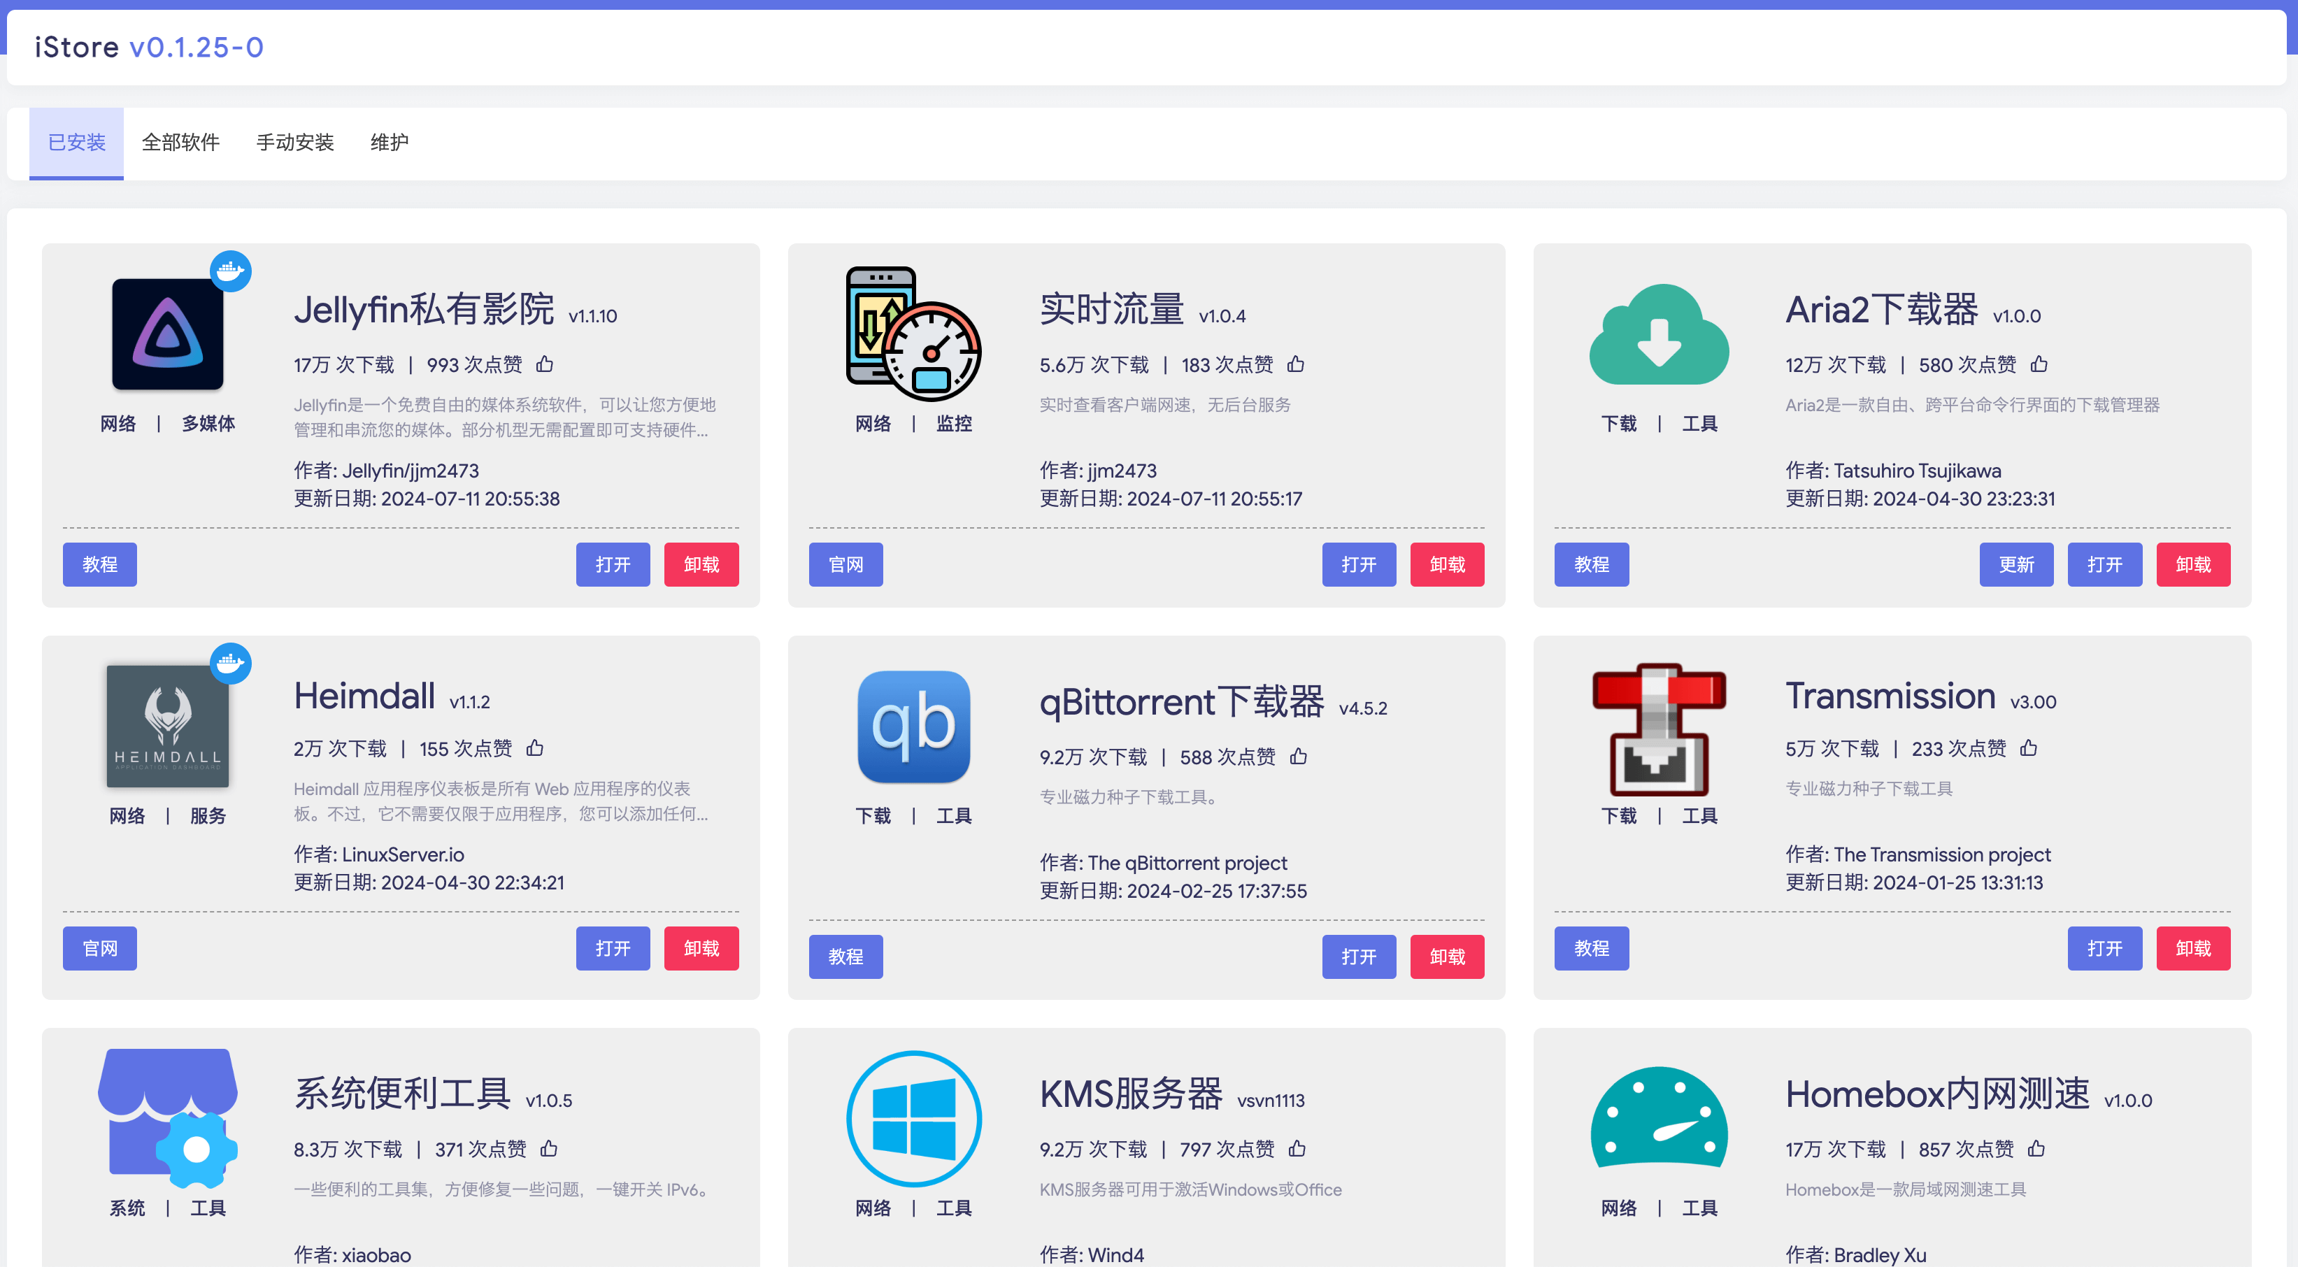Click the qBittorrent qb logo icon
Image resolution: width=2298 pixels, height=1267 pixels.
(x=913, y=726)
